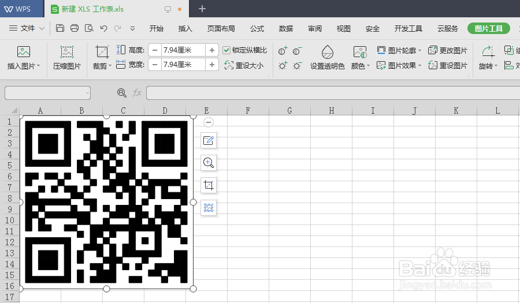Decrease the 高度 value with minus button
The image size is (520, 303).
[154, 50]
